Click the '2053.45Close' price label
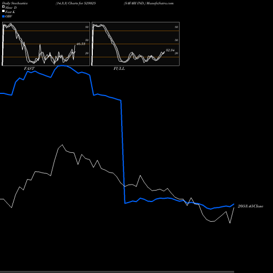The image size is (273, 273). point(251,206)
